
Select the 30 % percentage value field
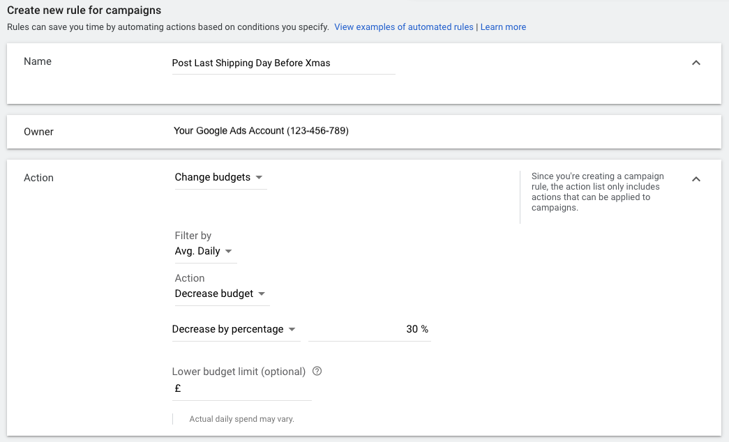coord(370,329)
